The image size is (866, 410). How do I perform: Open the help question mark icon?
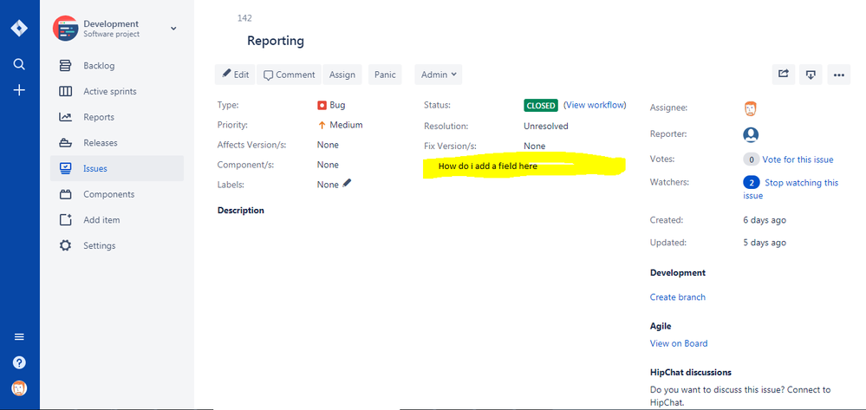[x=19, y=363]
